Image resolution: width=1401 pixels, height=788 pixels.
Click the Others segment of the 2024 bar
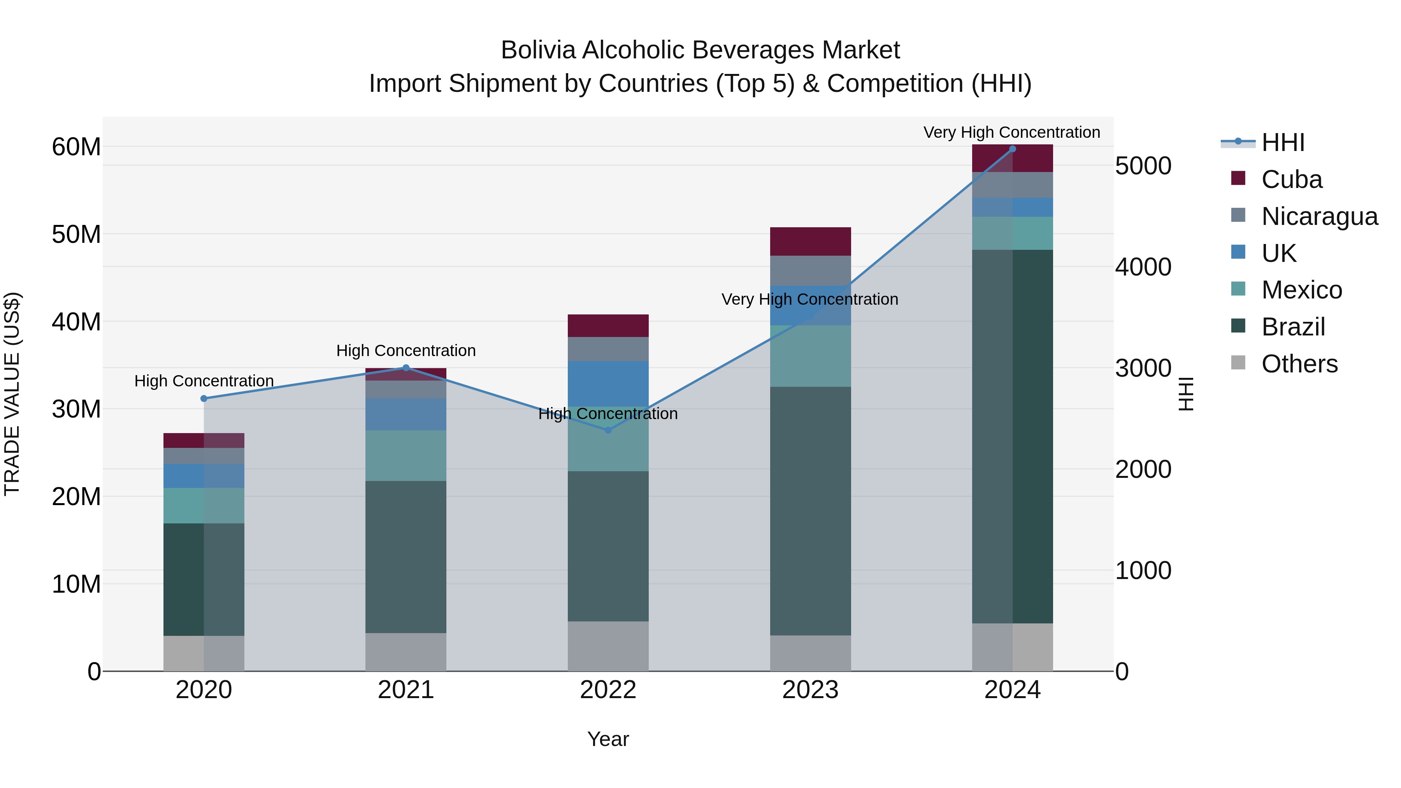pos(1013,647)
